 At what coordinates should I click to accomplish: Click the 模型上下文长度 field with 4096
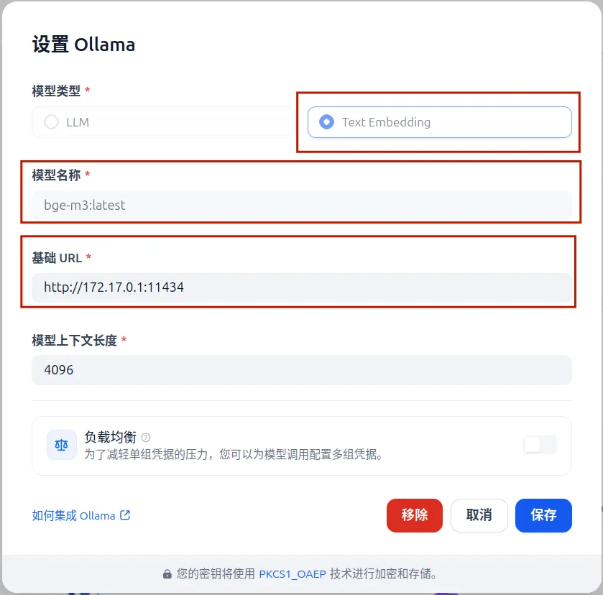(x=302, y=370)
